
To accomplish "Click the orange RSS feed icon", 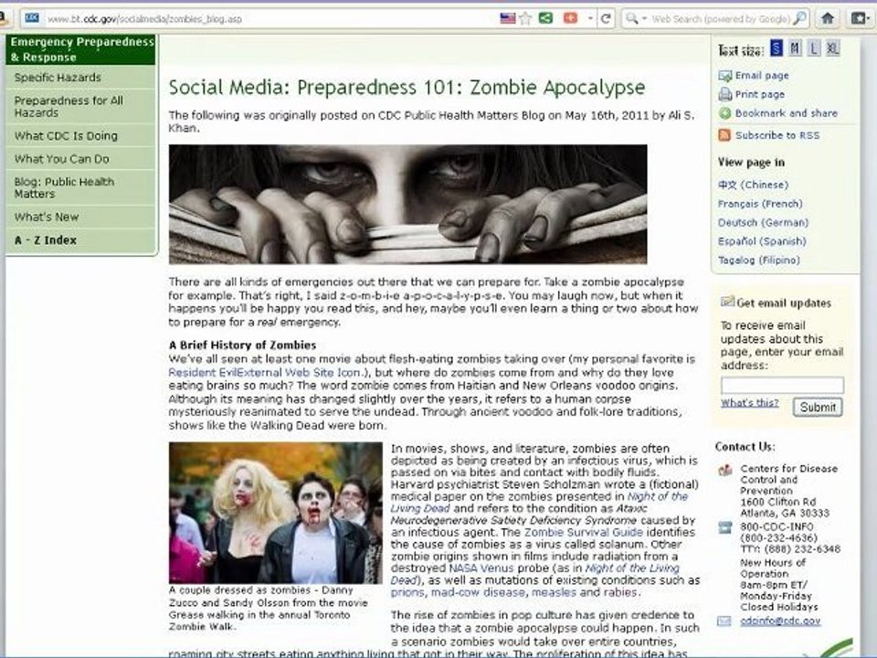I will (x=724, y=135).
